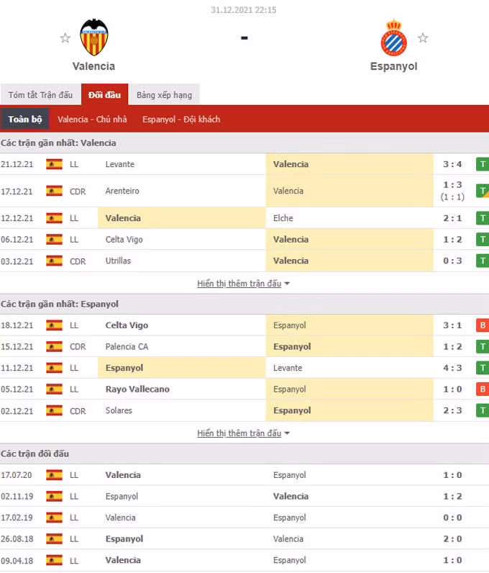Toggle the favorite star beside Valencia
489x573 pixels.
(x=65, y=37)
